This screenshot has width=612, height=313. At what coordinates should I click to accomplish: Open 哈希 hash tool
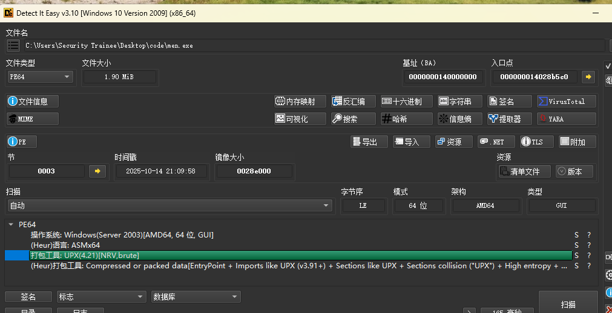[x=407, y=119]
